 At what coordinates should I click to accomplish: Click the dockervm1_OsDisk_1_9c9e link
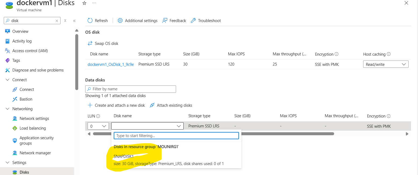(x=111, y=64)
